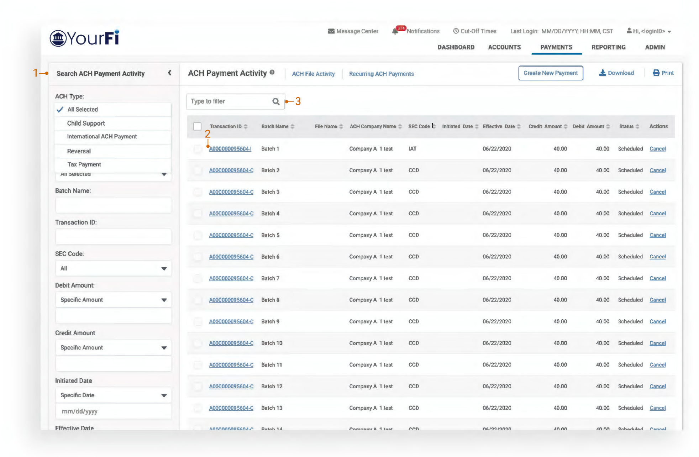
Task: Open the SEC Code dropdown
Action: pyautogui.click(x=113, y=268)
